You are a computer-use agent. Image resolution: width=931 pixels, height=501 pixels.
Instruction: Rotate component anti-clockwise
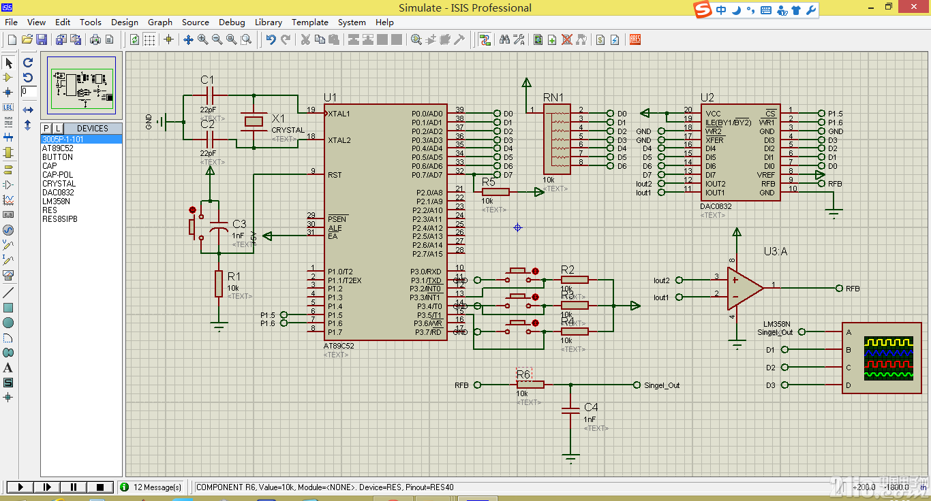pyautogui.click(x=28, y=77)
